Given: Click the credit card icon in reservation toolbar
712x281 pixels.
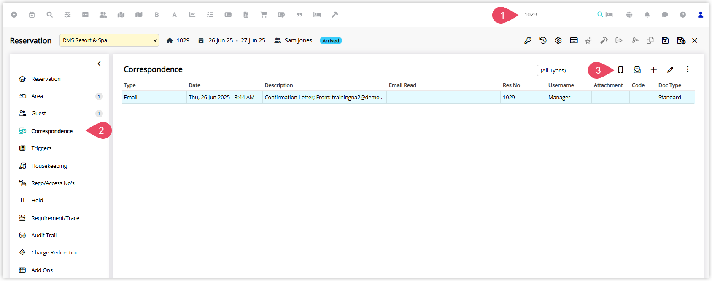Looking at the screenshot, I should pyautogui.click(x=574, y=40).
